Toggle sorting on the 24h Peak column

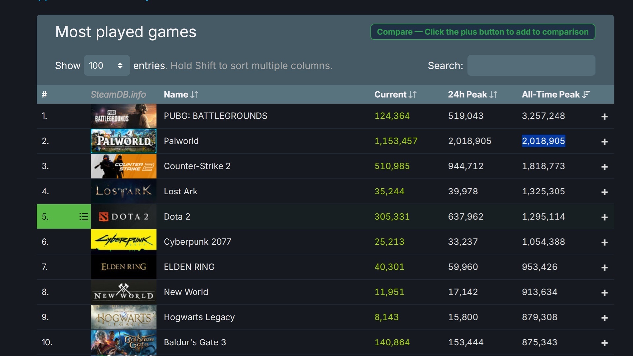pos(472,94)
